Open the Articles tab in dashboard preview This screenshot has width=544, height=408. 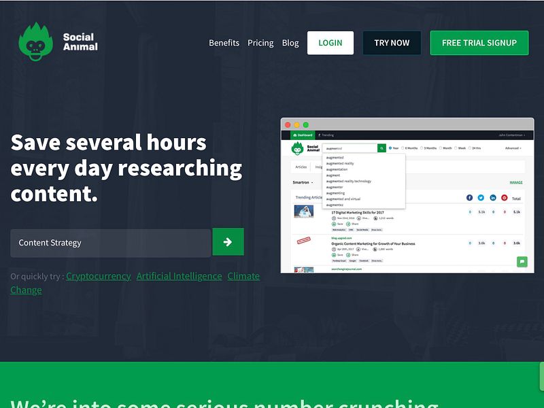click(301, 167)
